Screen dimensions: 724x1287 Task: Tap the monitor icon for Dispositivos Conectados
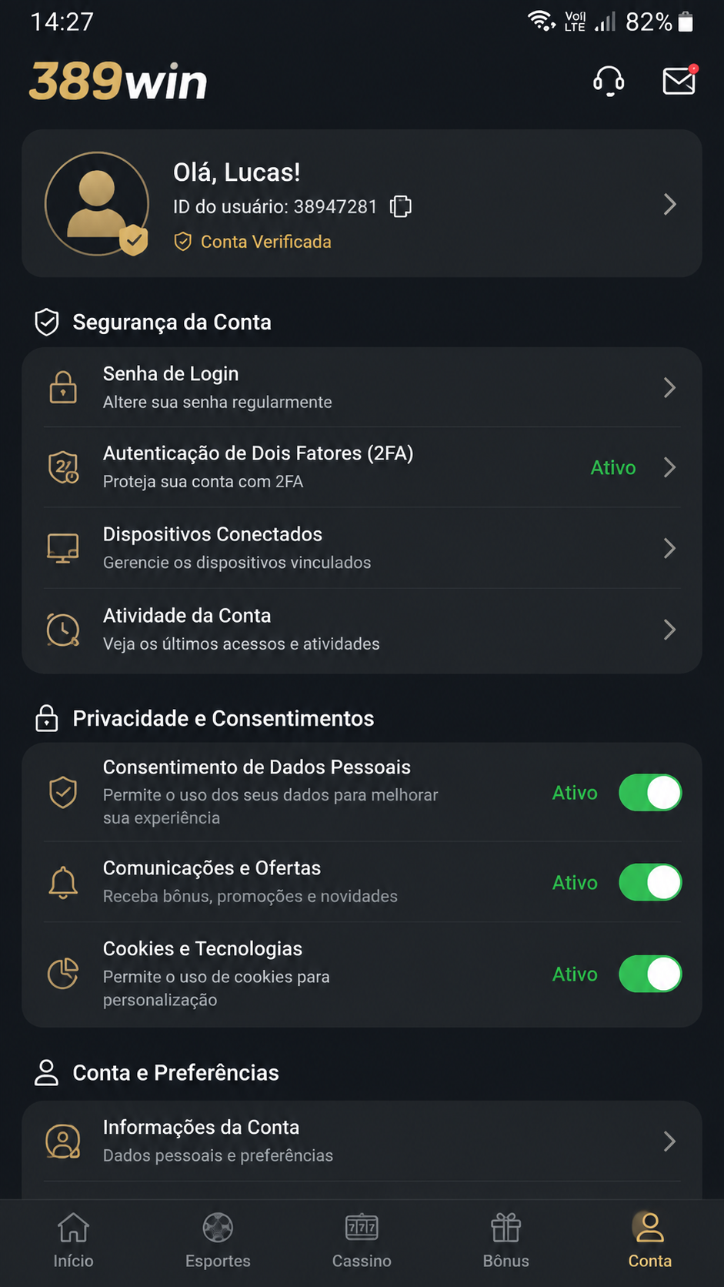pos(63,548)
